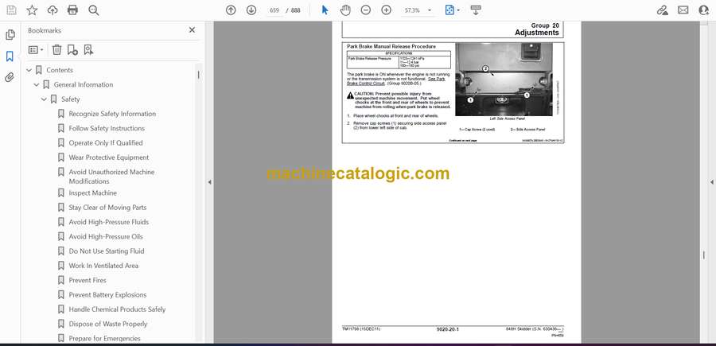Activate the hand pan tool
Viewport: 716px width, 346px height.
pyautogui.click(x=345, y=10)
